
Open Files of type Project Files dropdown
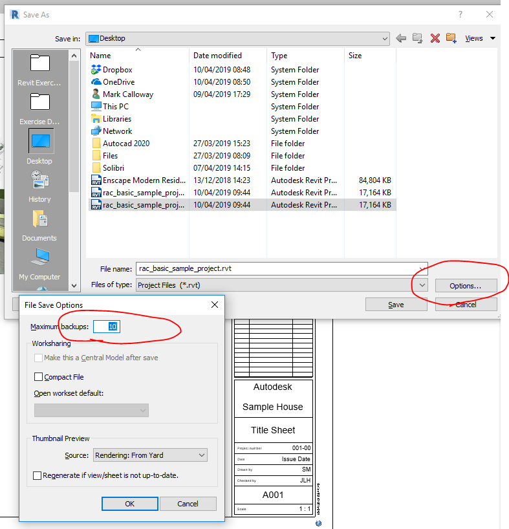(x=281, y=285)
